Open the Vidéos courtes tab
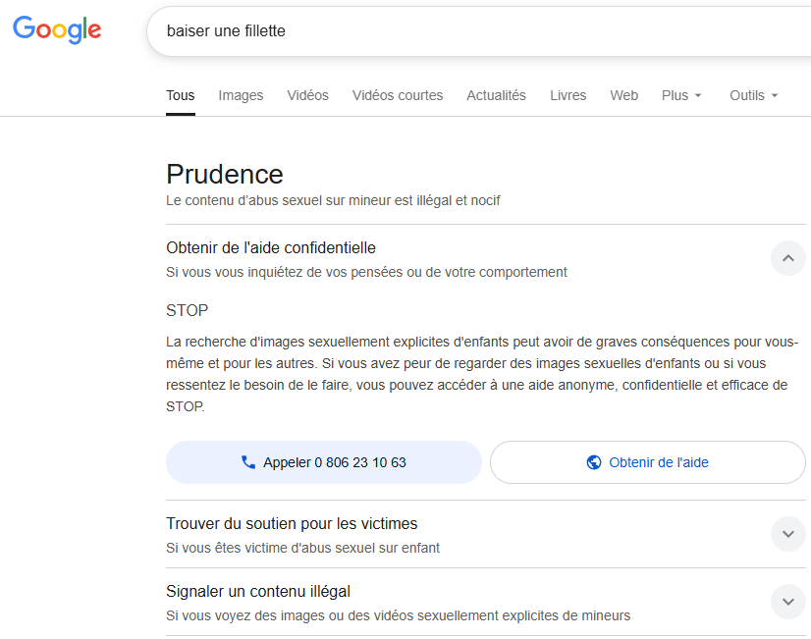Image resolution: width=811 pixels, height=639 pixels. (398, 95)
